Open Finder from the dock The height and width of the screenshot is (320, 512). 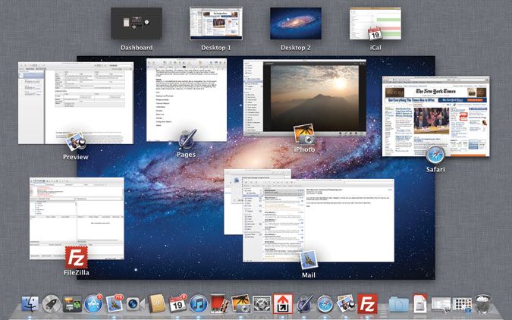point(31,305)
